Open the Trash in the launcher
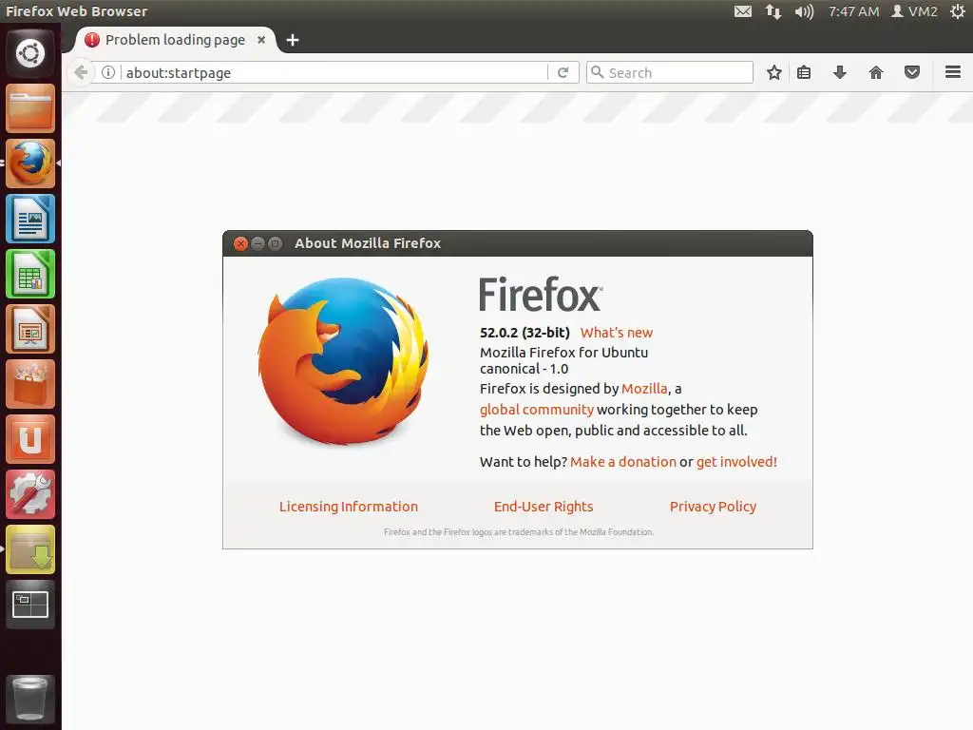 tap(30, 700)
